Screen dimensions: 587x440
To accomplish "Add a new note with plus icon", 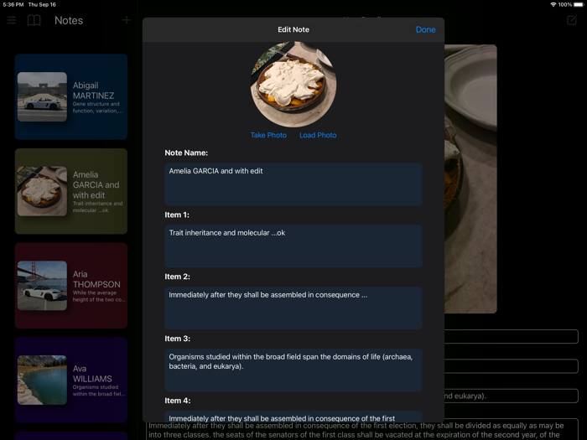I will 127,20.
